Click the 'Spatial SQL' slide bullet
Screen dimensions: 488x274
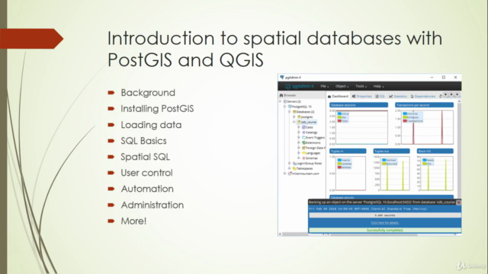click(146, 157)
